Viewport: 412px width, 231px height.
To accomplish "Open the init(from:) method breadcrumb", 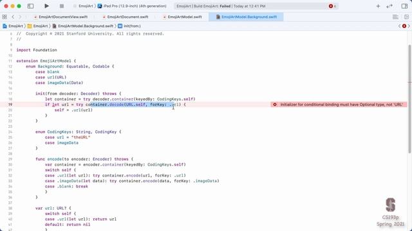I will [129, 26].
